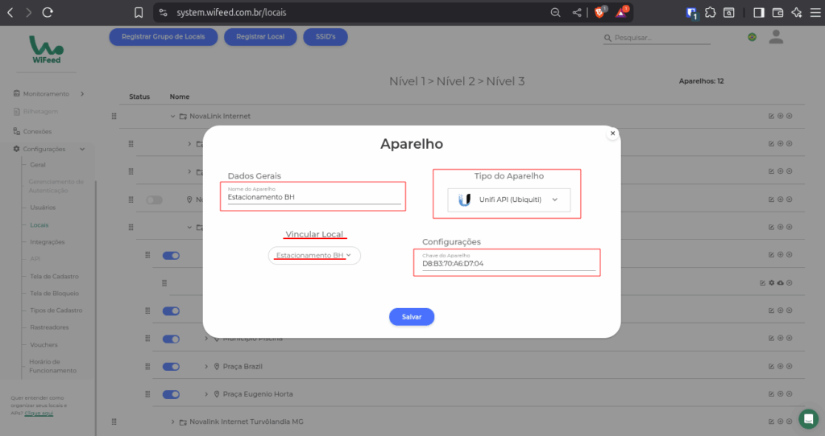
Task: Click the user profile avatar icon
Action: (x=776, y=37)
